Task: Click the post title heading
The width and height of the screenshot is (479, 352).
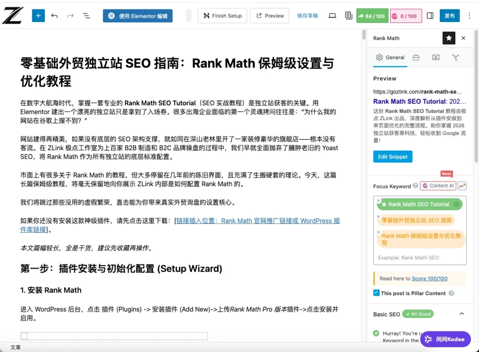Action: tap(177, 72)
